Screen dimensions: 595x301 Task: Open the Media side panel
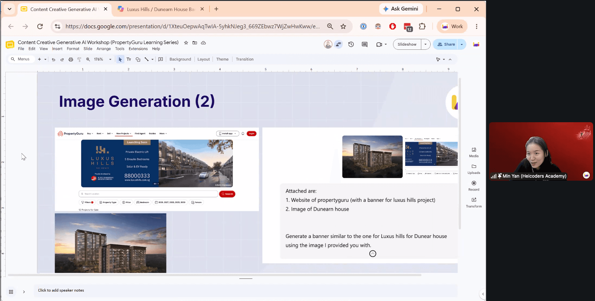click(474, 152)
